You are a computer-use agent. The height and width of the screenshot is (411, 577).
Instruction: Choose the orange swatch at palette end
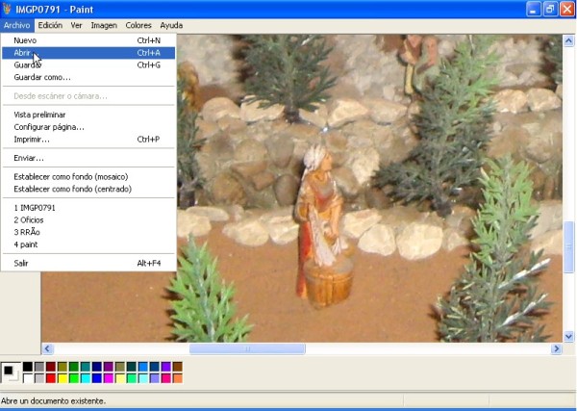pos(178,378)
